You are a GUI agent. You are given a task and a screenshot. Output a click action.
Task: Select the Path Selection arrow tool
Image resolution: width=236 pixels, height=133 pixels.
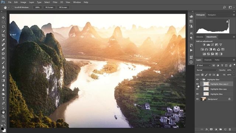point(3,108)
